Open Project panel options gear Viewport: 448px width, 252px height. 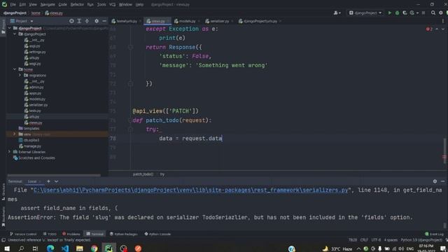click(x=97, y=21)
